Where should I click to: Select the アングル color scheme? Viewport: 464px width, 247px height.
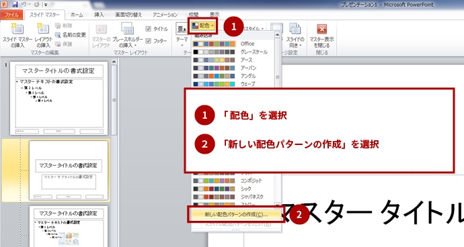[233, 76]
